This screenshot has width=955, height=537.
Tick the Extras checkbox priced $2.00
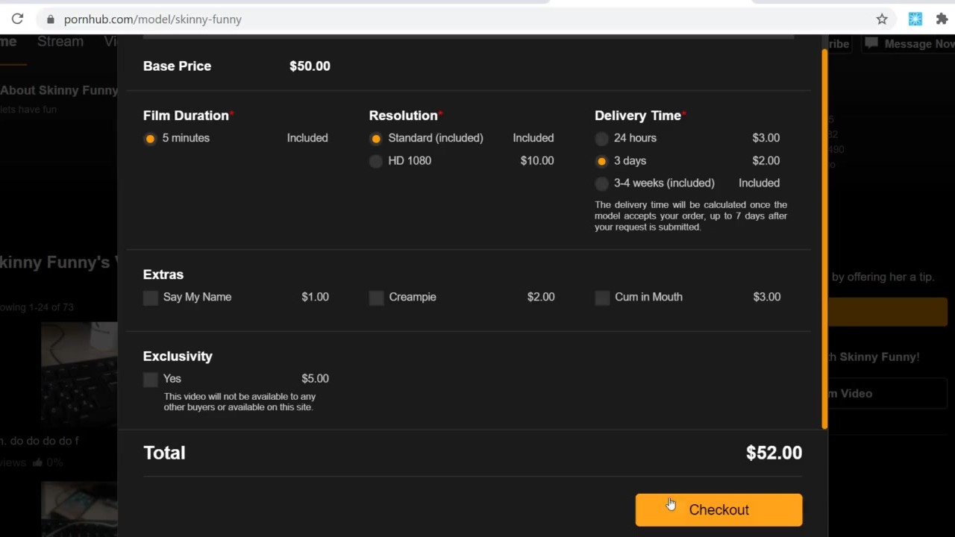point(377,298)
